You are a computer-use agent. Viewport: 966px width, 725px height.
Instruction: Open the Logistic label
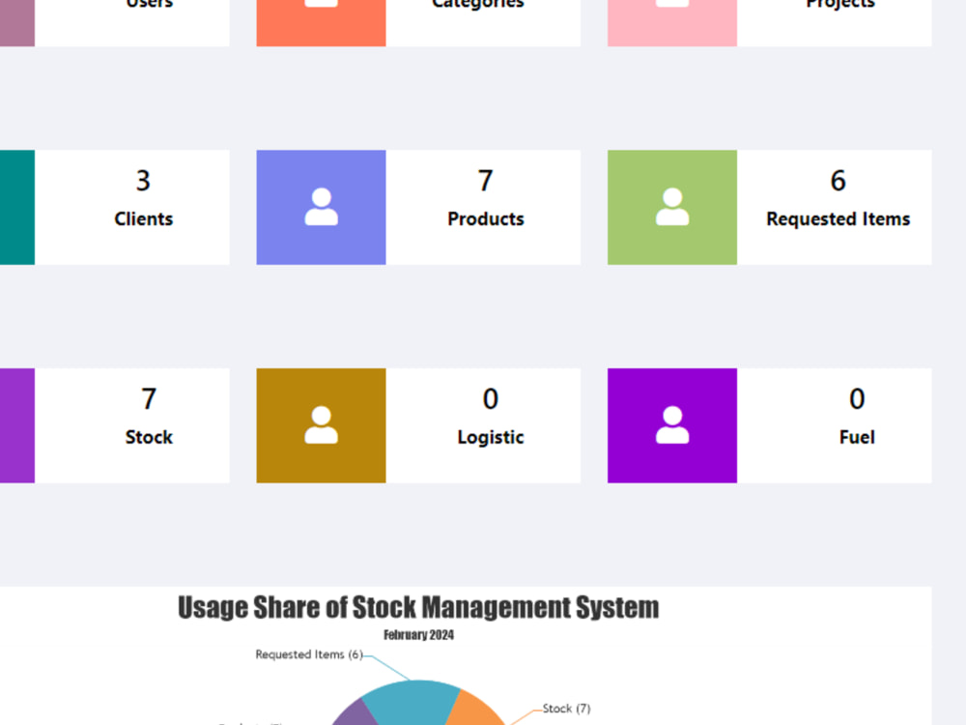pos(491,437)
